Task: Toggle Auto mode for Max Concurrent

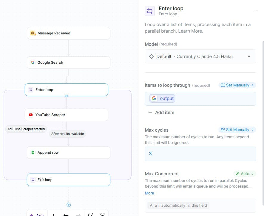Action: pyautogui.click(x=245, y=174)
